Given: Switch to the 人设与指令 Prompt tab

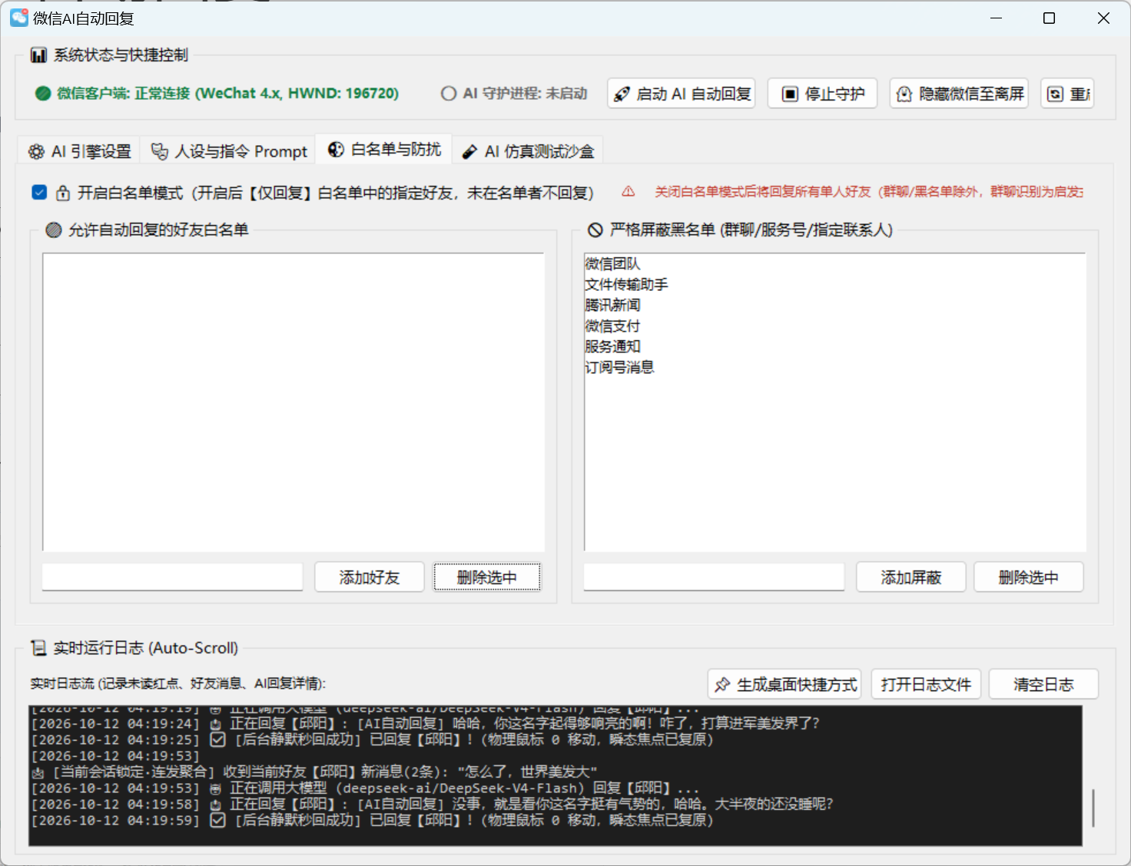Looking at the screenshot, I should tap(229, 151).
